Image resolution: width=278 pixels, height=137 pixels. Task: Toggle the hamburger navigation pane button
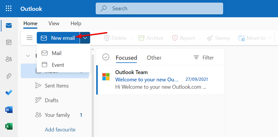[29, 38]
